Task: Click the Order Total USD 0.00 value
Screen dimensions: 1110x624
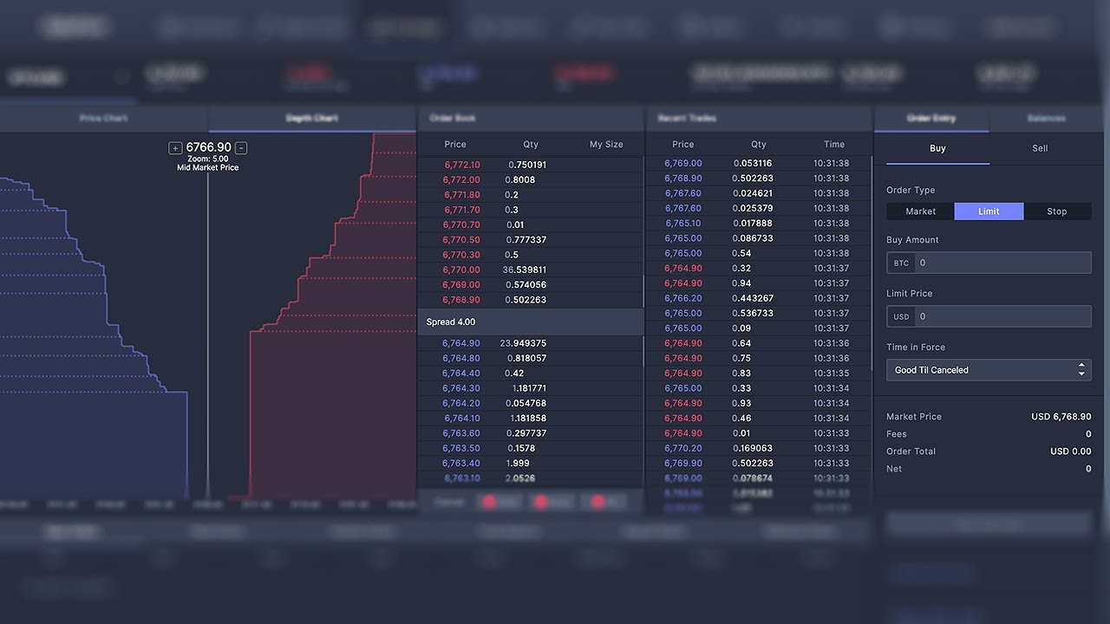Action: (1071, 452)
